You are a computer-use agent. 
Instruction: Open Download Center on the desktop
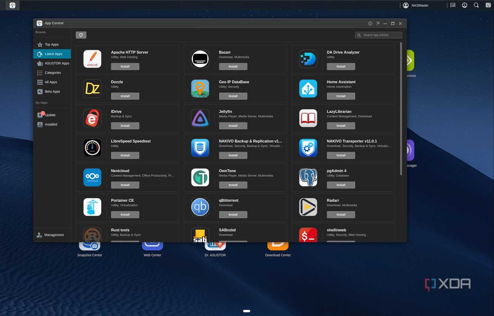click(x=278, y=249)
